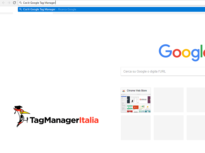Select the 'Cos'è Google Tag Manager' search suggestion
Viewport: 205px width, 153px height.
click(x=111, y=9)
